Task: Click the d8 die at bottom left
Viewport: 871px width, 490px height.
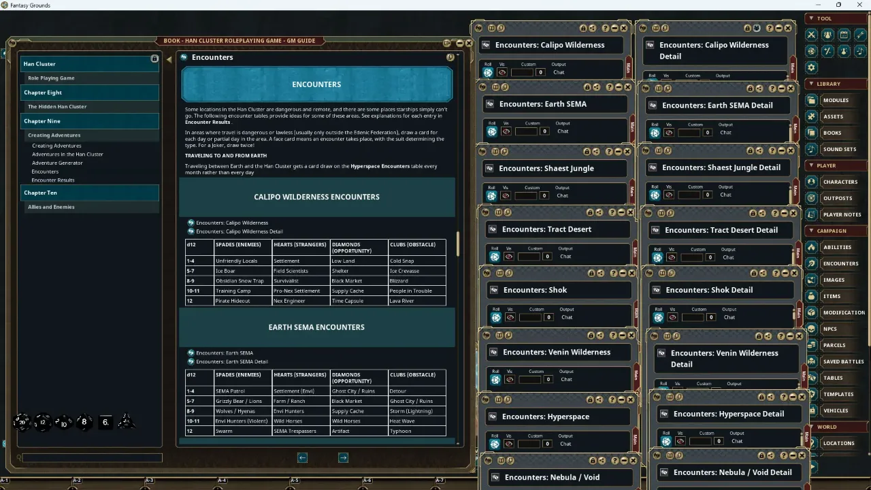Action: (84, 422)
